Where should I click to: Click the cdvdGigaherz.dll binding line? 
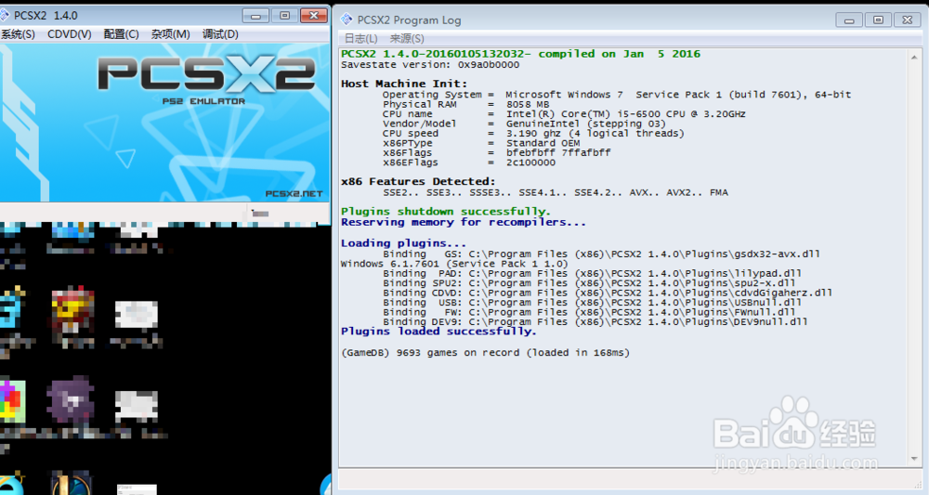tap(608, 293)
